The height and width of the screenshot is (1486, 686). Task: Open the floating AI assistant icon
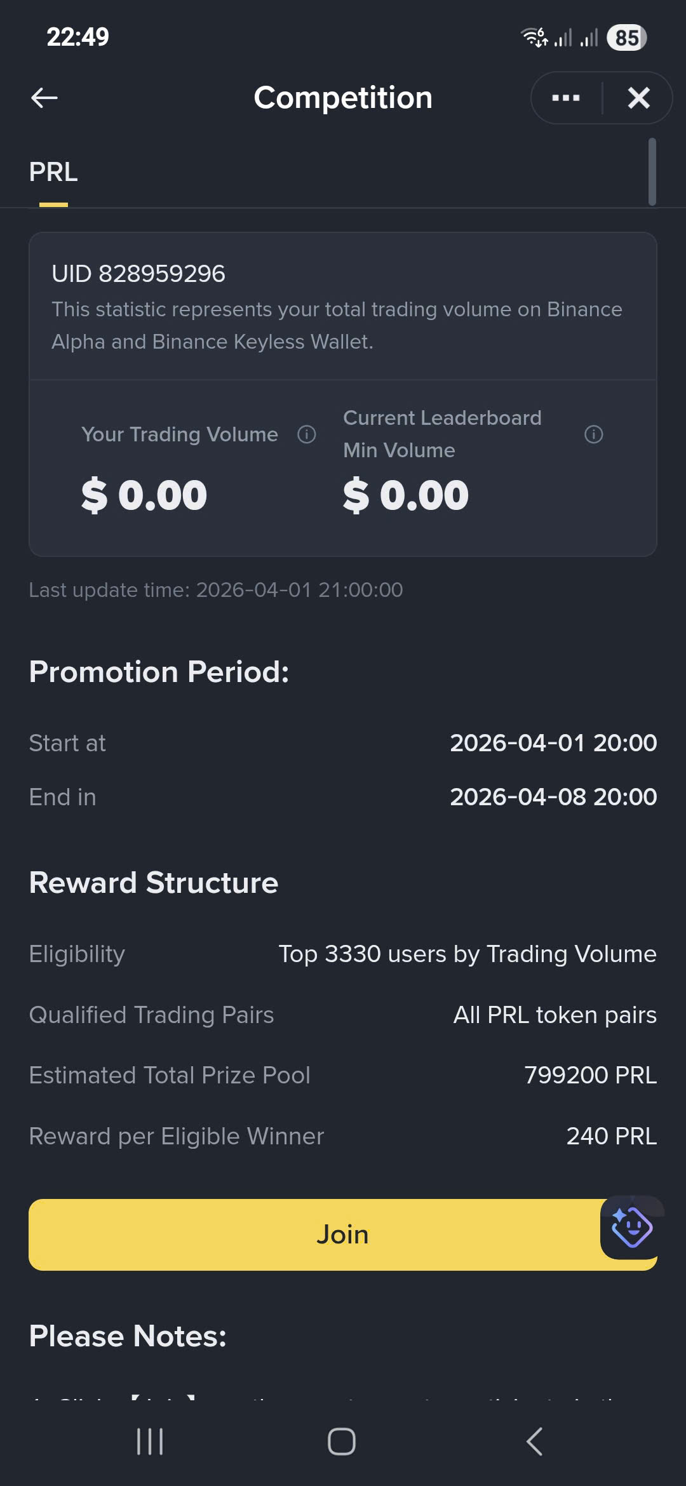tap(631, 1227)
